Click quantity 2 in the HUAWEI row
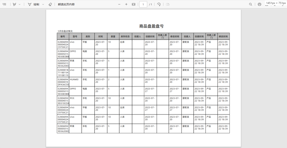Viewport: 287px width, 148px height. tap(113, 82)
